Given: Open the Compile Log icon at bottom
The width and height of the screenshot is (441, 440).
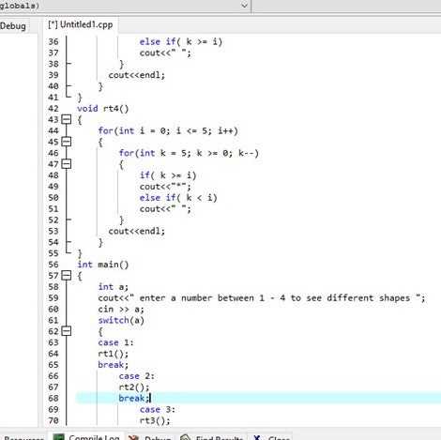Looking at the screenshot, I should (59, 437).
